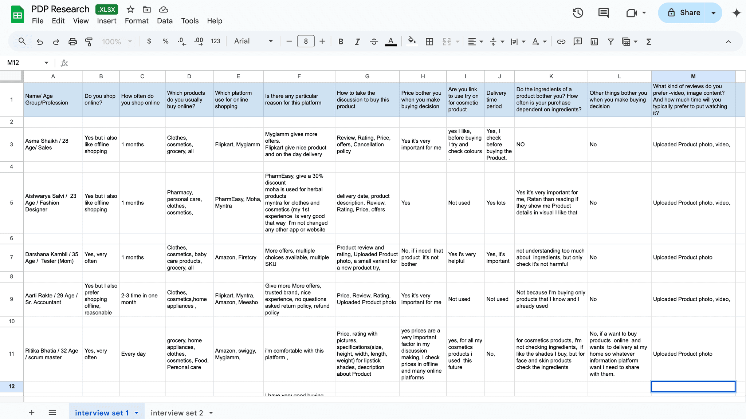Viewport: 746px width, 419px height.
Task: Click the create filter funnel icon
Action: [610, 41]
